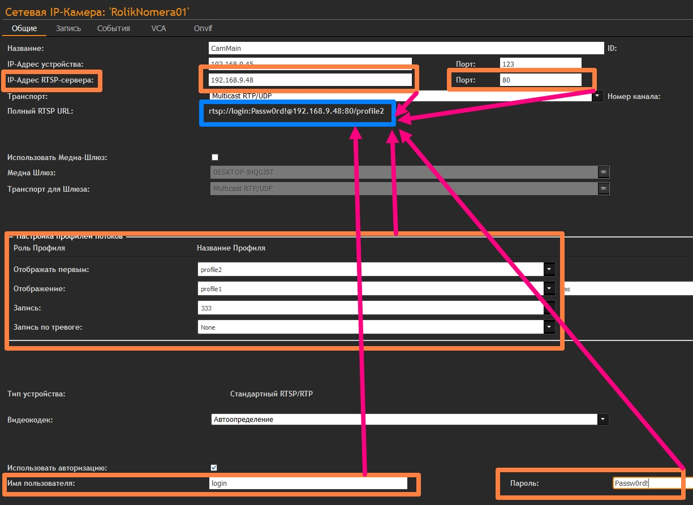Viewport: 693px width, 505px height.
Task: Expand the Отображение profile1 dropdown
Action: [x=549, y=289]
